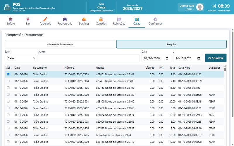Click the Utente search input field
This screenshot has height=146, width=234.
(89, 58)
